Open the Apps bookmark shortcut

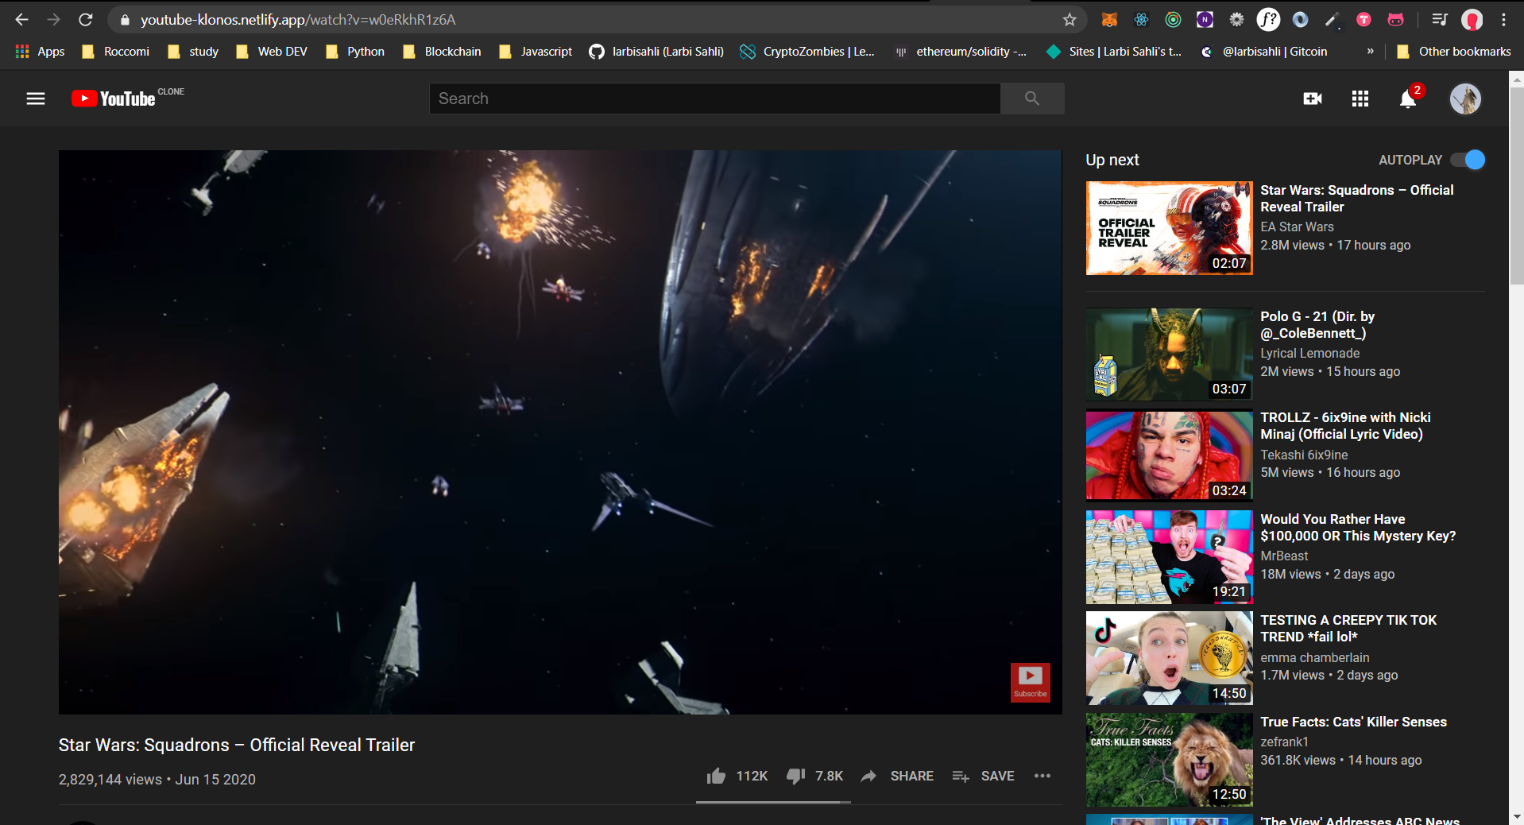point(41,51)
